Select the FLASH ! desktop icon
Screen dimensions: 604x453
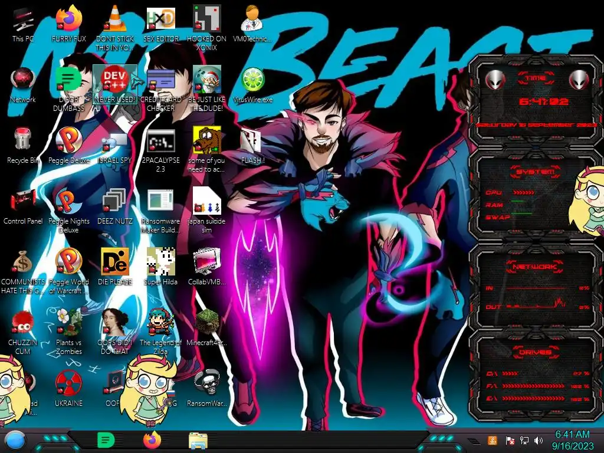pyautogui.click(x=252, y=146)
